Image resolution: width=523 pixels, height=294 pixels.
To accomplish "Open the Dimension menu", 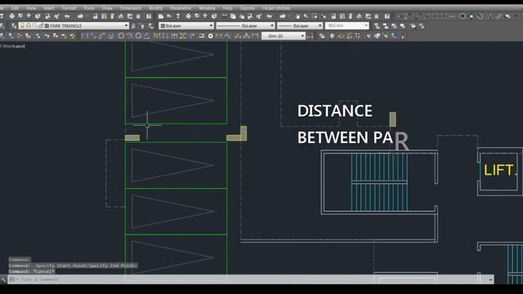I will pos(131,8).
